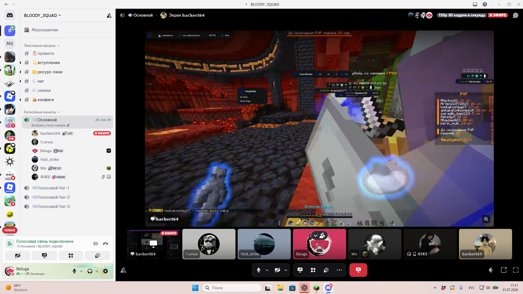523x294 pixels.
Task: Collapse the Текстовые каналы category
Action: [x=42, y=46]
